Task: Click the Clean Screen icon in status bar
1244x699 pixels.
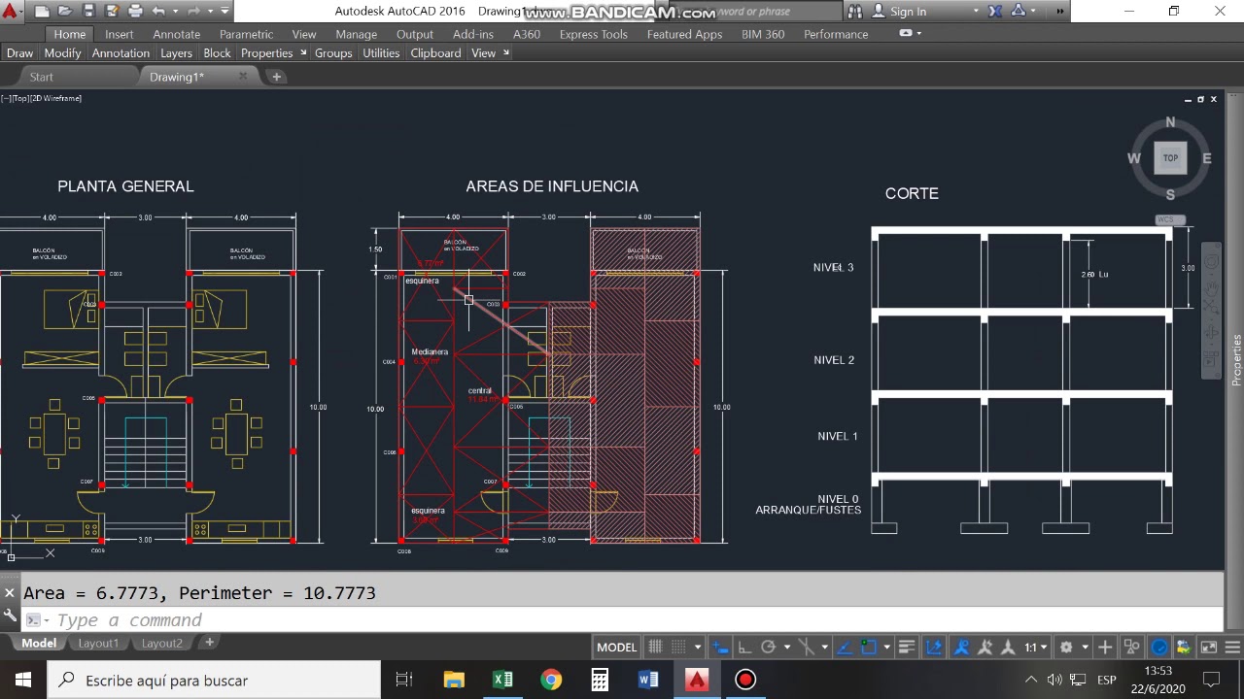Action: pos(1208,648)
